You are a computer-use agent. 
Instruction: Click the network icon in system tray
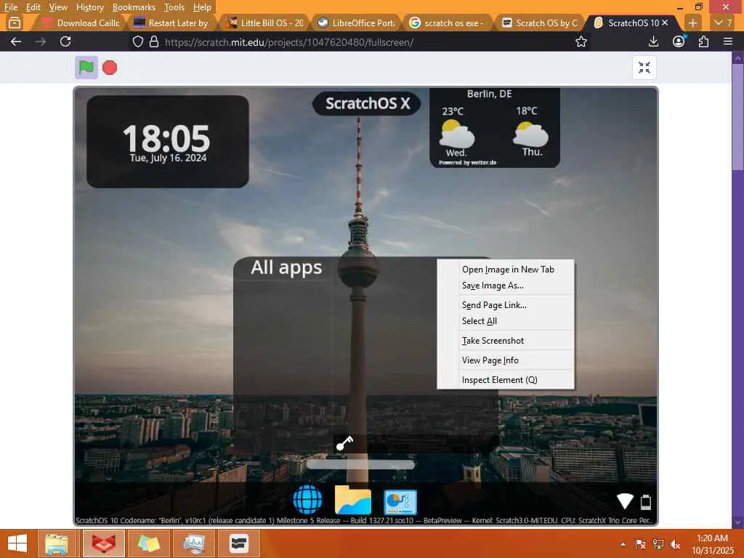click(x=658, y=544)
